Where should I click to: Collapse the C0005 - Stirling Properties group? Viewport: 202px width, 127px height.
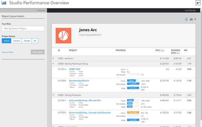[53, 95]
